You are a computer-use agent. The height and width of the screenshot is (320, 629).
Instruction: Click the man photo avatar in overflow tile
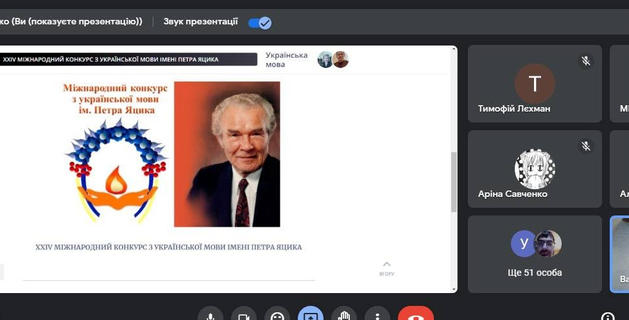[x=548, y=244]
